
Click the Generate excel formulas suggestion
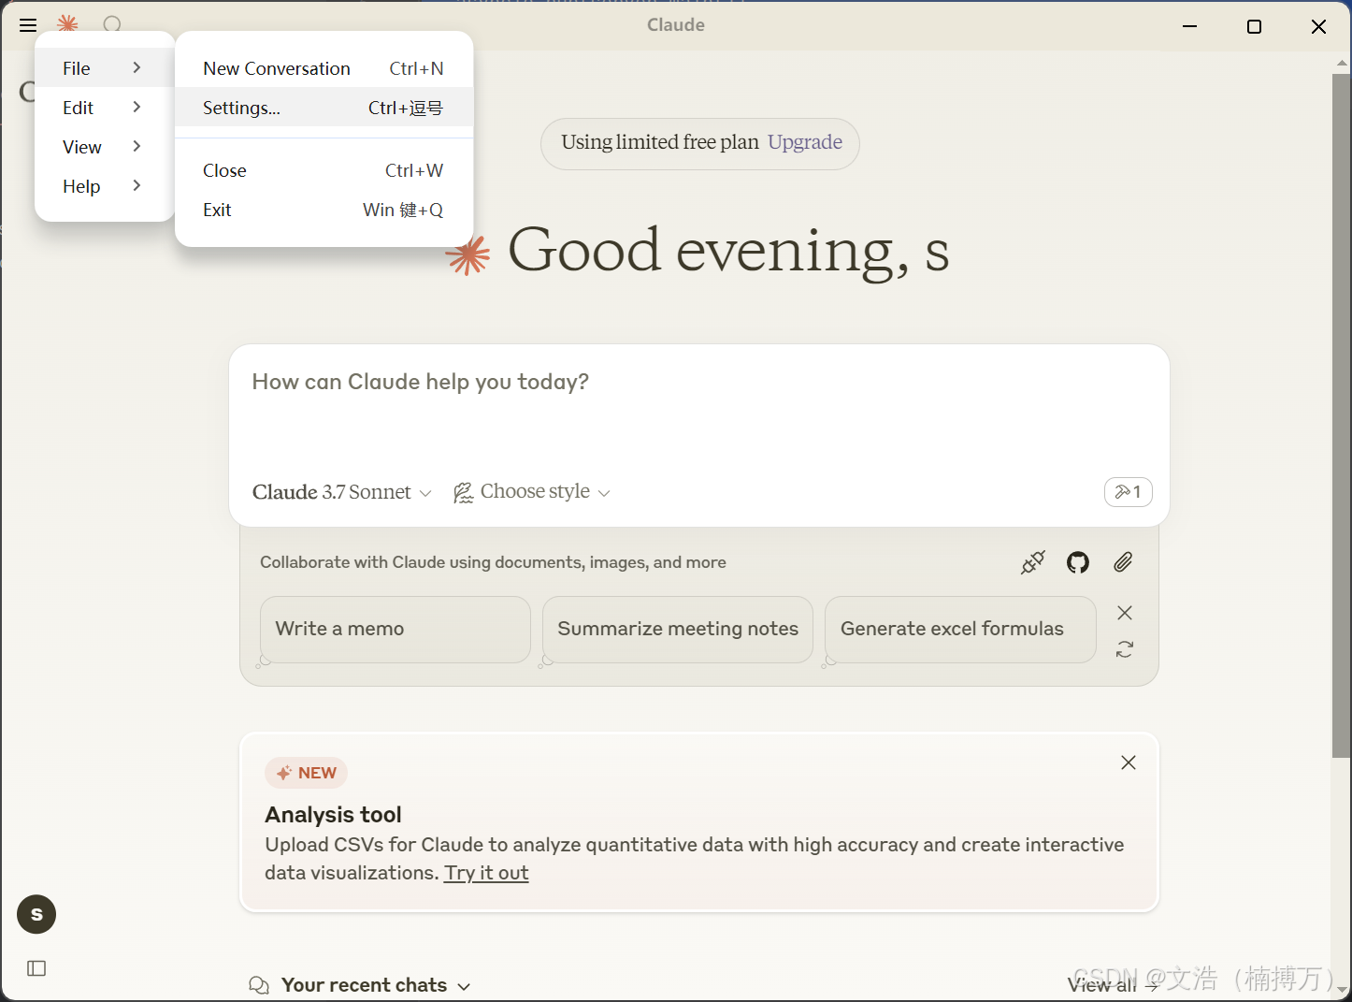tap(960, 630)
